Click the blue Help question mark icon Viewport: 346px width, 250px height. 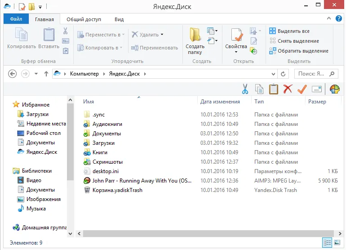point(339,18)
